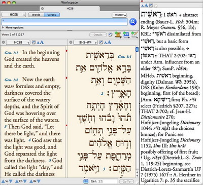Click the Go To button
Viewport: 203px width, 185px height.
tap(126, 181)
